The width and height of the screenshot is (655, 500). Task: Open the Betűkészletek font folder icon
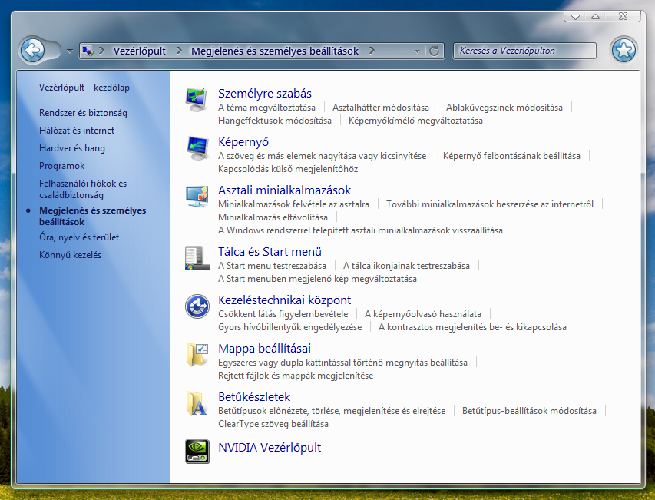click(197, 403)
